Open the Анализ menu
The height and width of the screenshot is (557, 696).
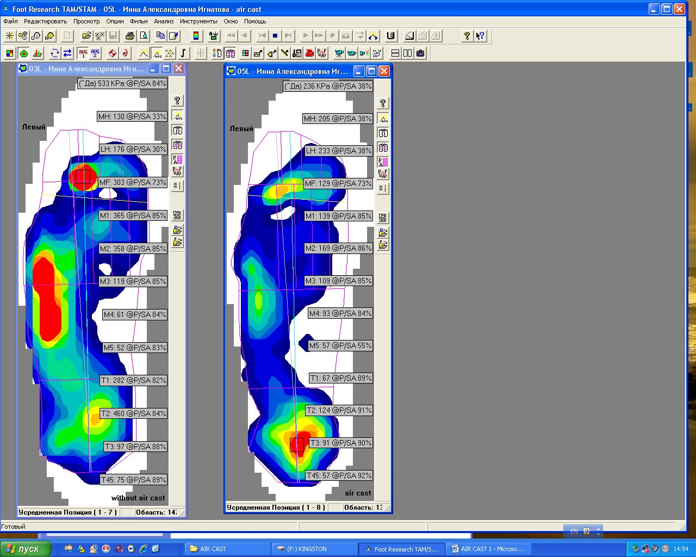(163, 21)
